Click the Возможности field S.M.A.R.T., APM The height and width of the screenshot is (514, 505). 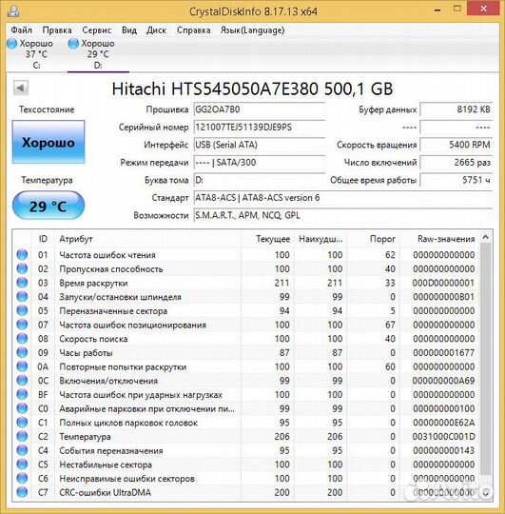click(343, 216)
